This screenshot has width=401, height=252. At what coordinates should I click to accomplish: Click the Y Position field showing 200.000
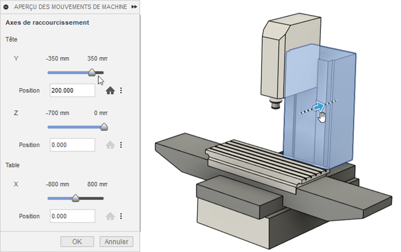point(73,91)
